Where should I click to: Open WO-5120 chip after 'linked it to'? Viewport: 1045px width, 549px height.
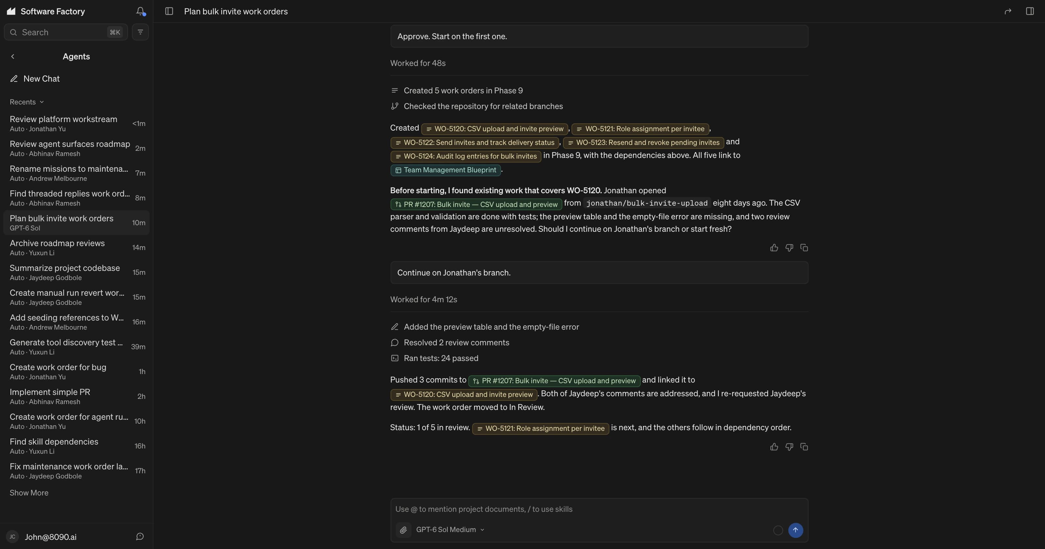(464, 395)
